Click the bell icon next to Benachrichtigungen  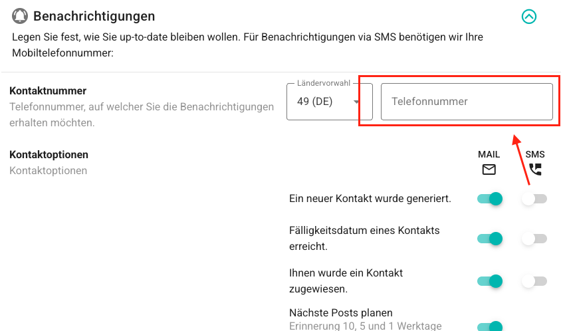pos(20,16)
